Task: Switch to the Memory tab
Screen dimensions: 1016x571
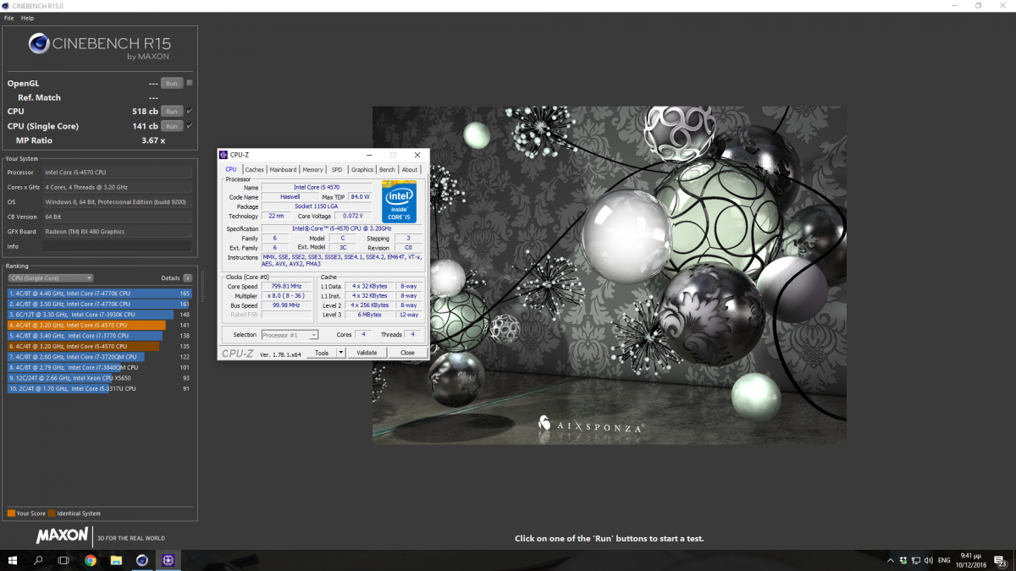Action: tap(313, 169)
